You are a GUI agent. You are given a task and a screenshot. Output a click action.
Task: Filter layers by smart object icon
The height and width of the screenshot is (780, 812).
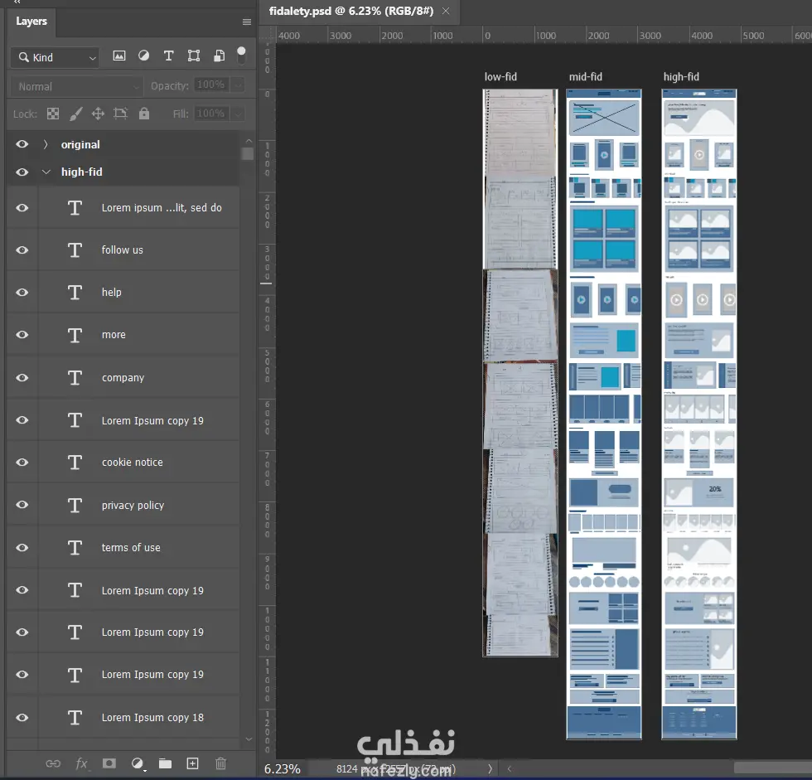(219, 56)
